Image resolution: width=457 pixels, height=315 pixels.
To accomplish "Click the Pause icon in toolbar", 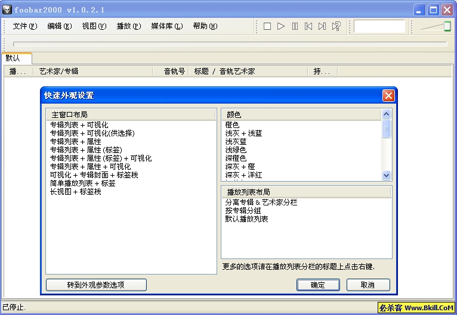I will [295, 26].
